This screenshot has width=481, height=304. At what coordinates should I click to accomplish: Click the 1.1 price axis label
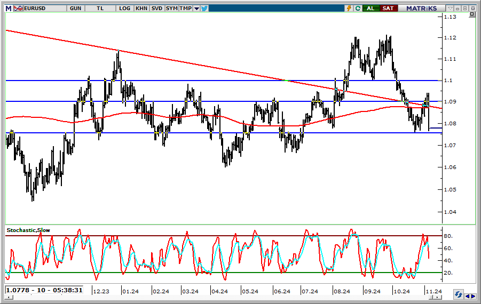pos(448,81)
